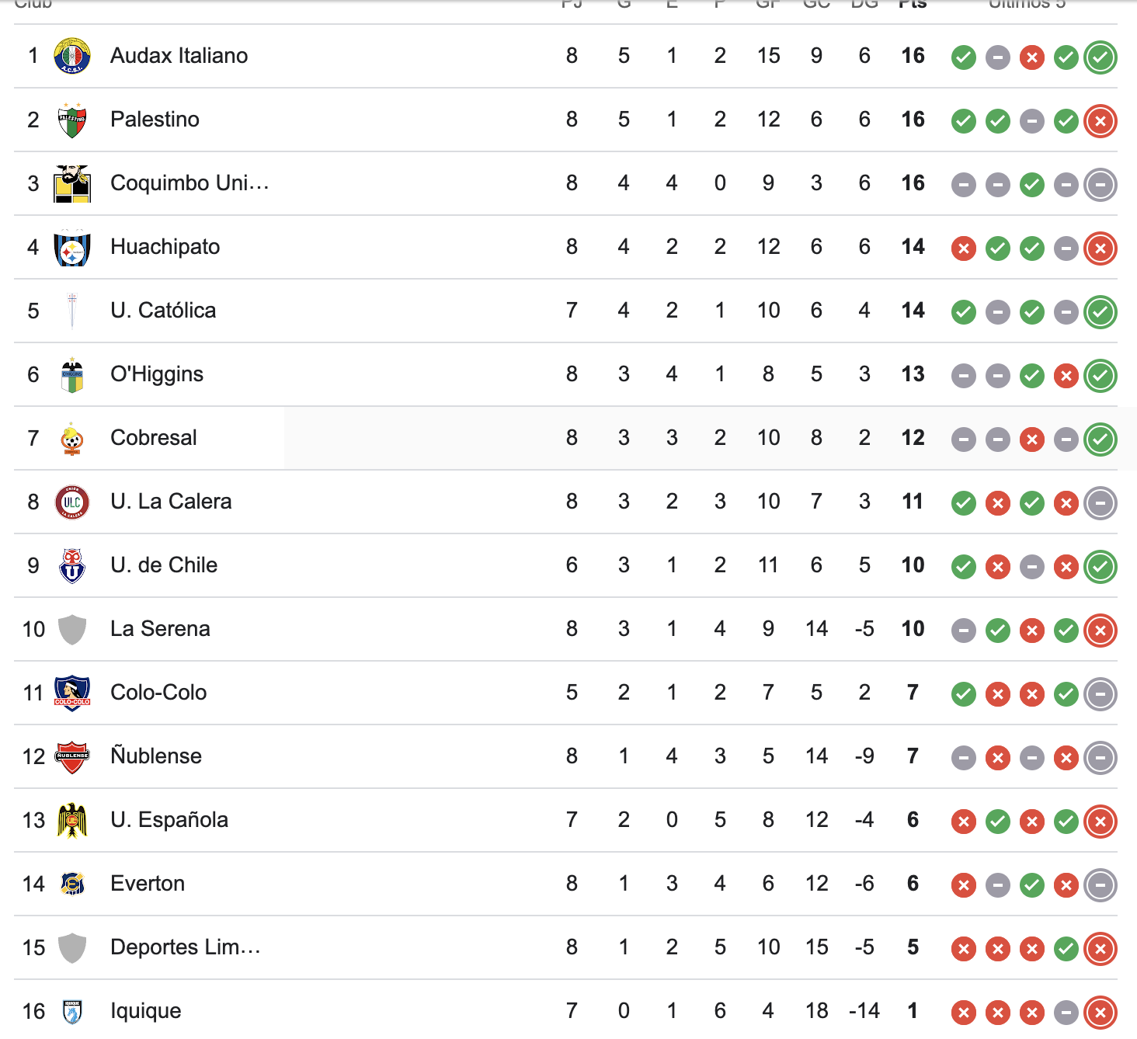
Task: Sort the table by the Pts column
Action: (x=913, y=4)
